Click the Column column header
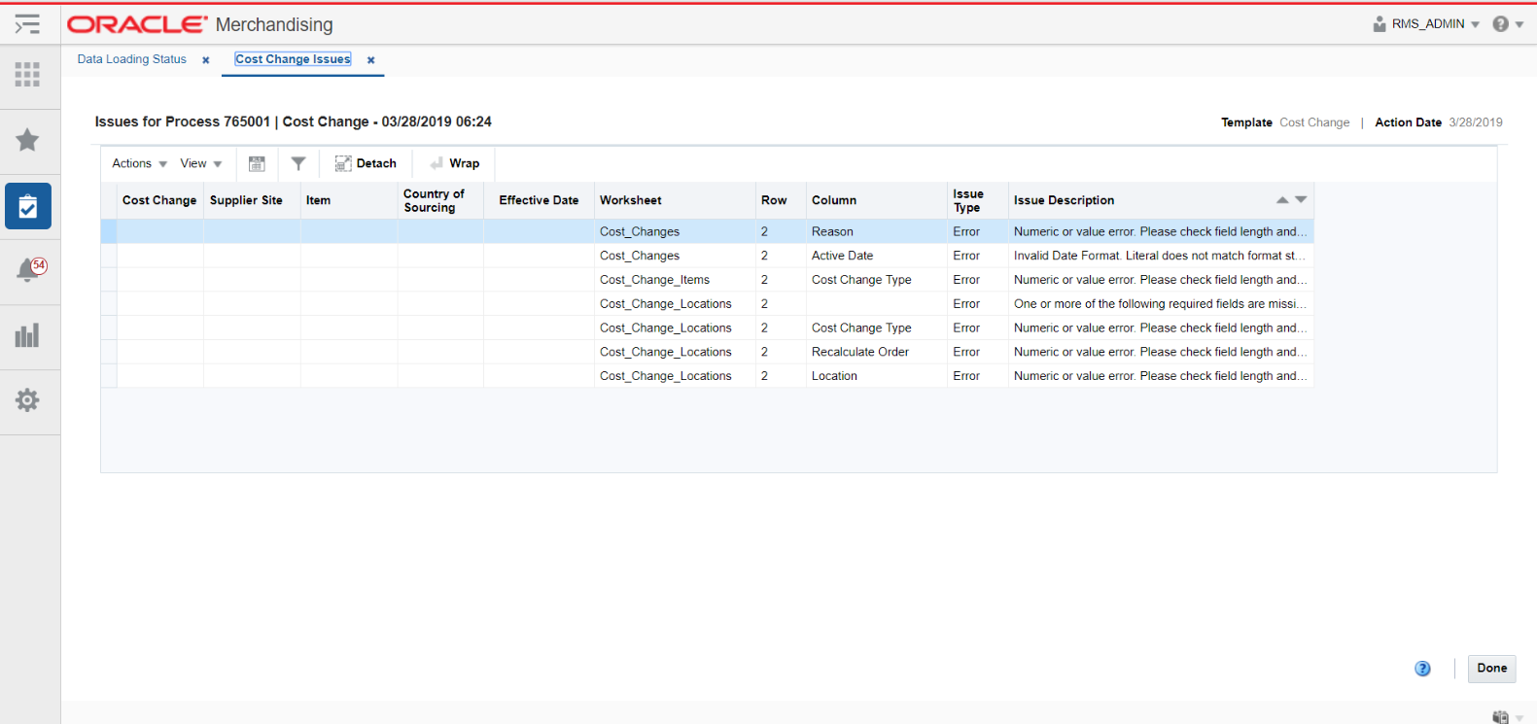The image size is (1537, 724). click(877, 201)
